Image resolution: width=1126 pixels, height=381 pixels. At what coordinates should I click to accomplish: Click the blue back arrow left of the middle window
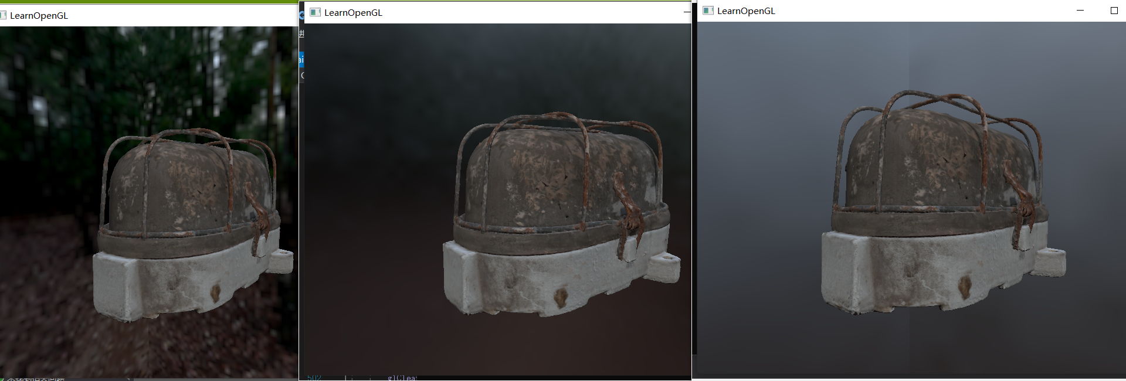click(301, 15)
